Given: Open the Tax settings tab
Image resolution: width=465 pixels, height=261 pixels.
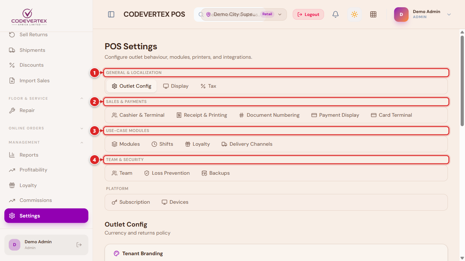Looking at the screenshot, I should coord(208,86).
